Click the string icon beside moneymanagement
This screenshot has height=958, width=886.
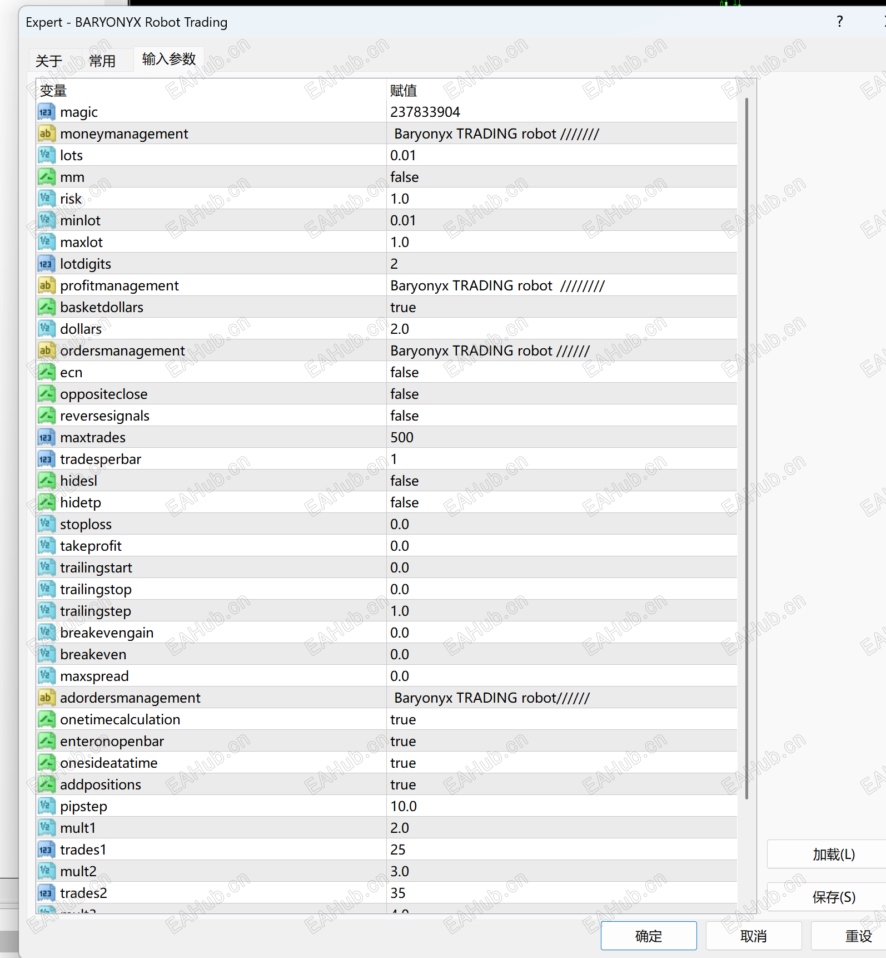pyautogui.click(x=46, y=134)
